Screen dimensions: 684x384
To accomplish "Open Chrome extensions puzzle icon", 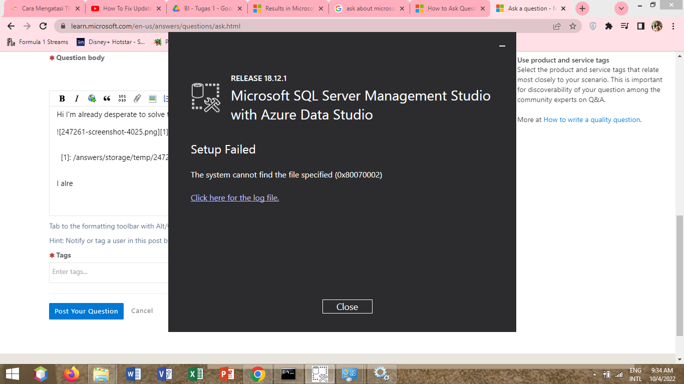I will click(609, 26).
